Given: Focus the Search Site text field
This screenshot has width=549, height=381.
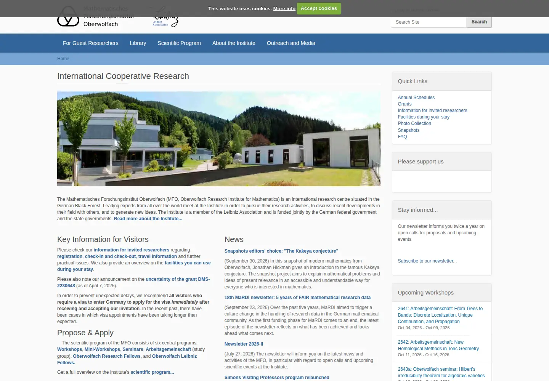Looking at the screenshot, I should pos(429,22).
